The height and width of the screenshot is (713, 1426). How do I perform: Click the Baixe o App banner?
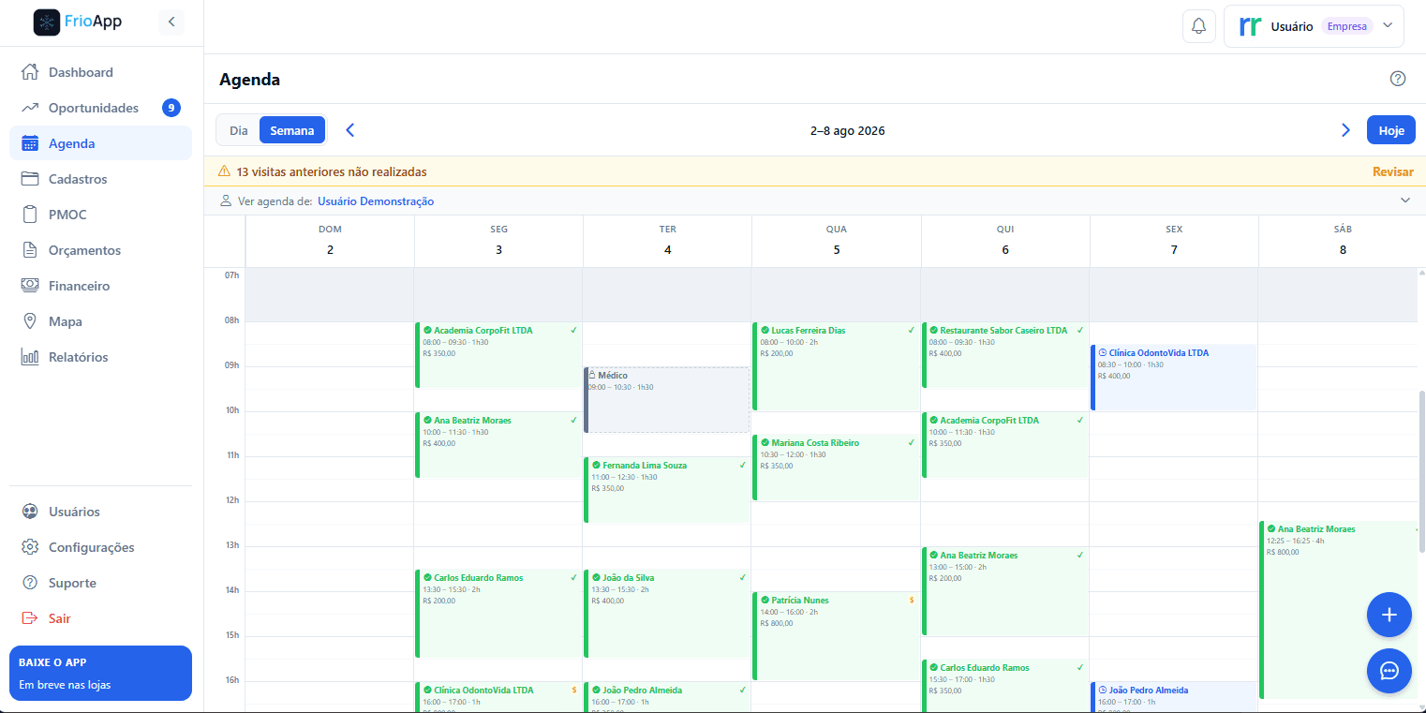click(x=100, y=673)
